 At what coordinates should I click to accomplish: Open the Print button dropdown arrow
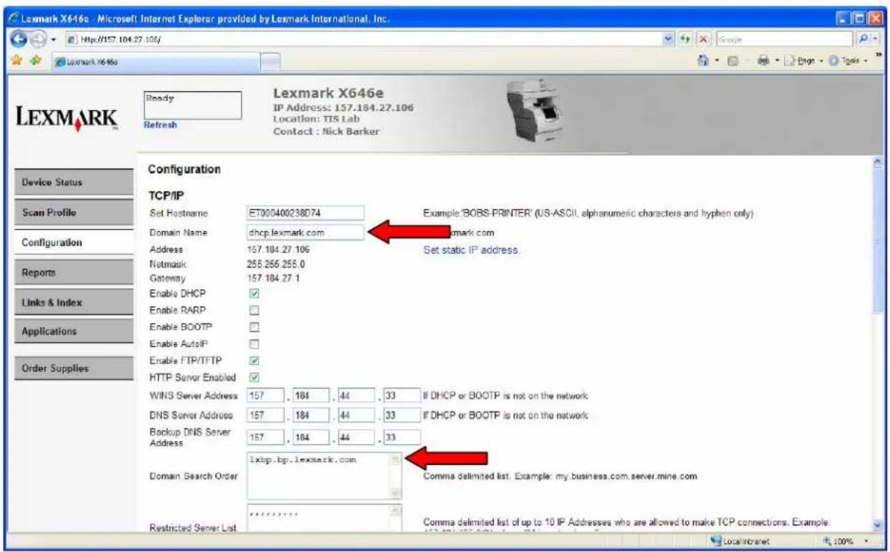778,61
